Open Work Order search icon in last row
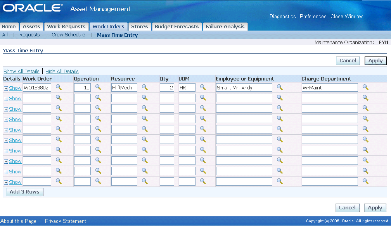The height and width of the screenshot is (226, 391). tap(59, 181)
